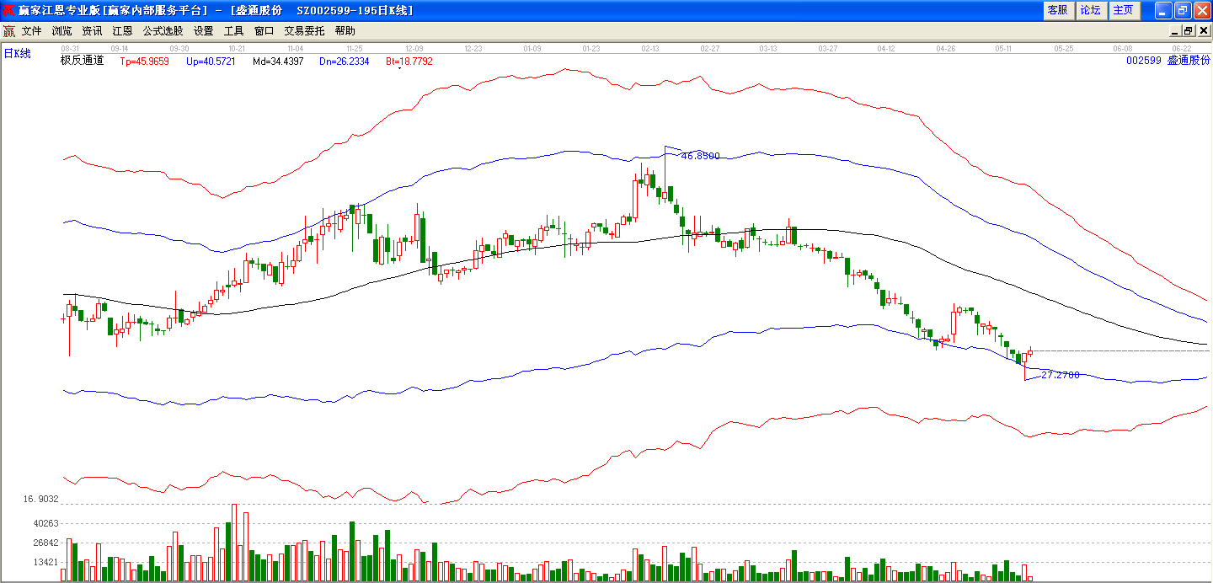Click the 02-27 date on the time axis
This screenshot has height=583, width=1213.
(710, 49)
